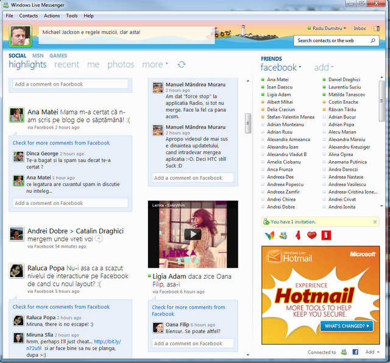
Task: Click Check for more comments under Ana Matei post
Action: [61, 143]
